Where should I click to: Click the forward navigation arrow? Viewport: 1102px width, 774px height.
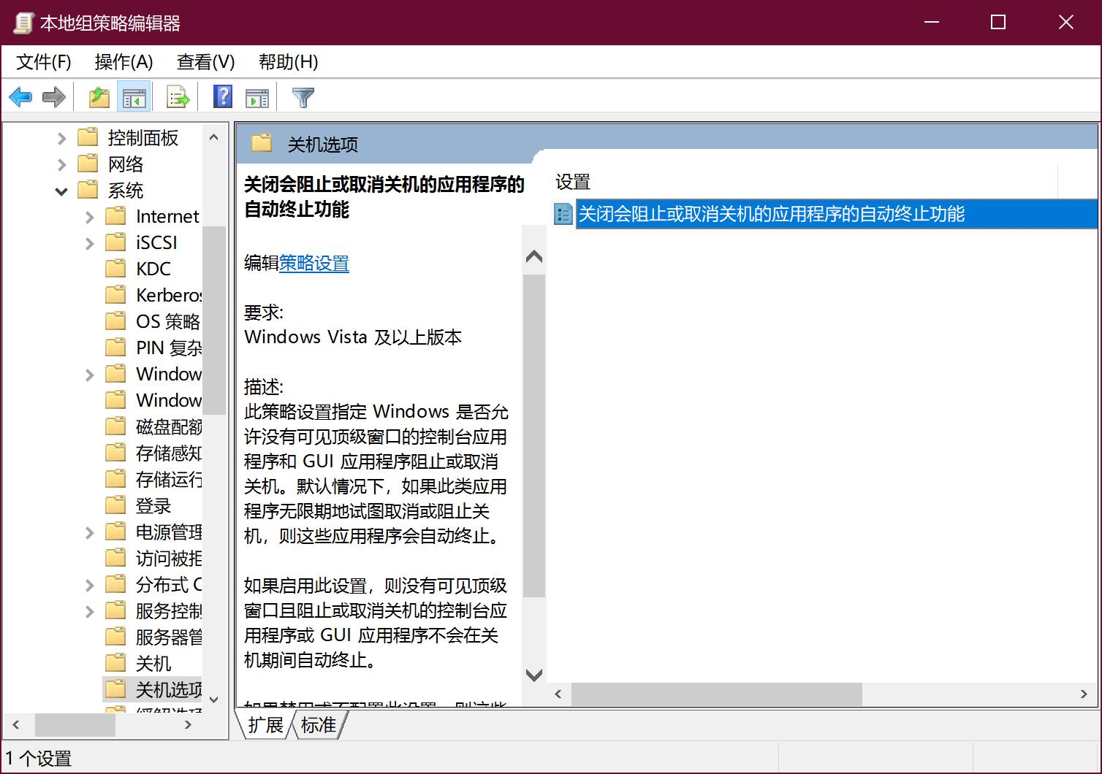[55, 96]
